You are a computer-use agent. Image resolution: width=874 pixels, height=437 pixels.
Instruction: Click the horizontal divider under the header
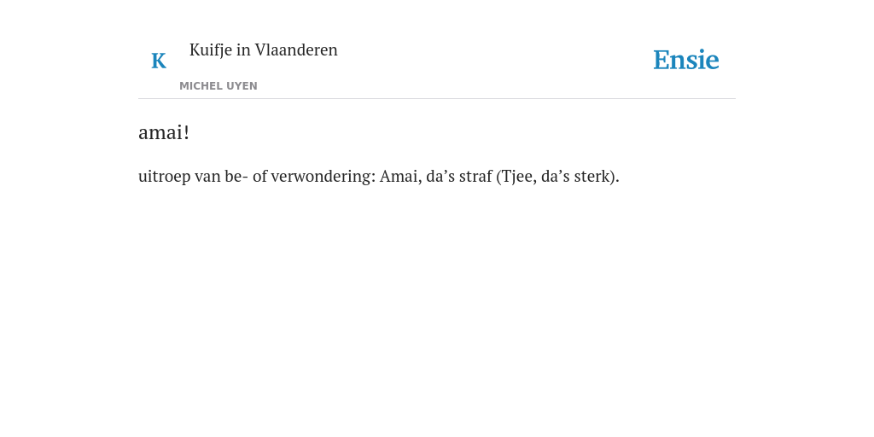point(437,99)
